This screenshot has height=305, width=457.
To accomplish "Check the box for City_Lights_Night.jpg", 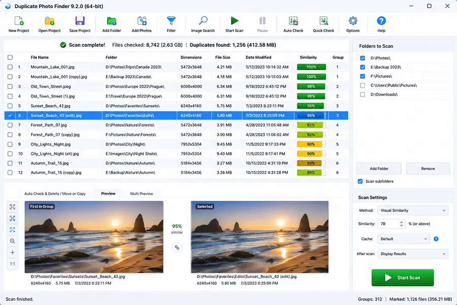I will (10, 144).
